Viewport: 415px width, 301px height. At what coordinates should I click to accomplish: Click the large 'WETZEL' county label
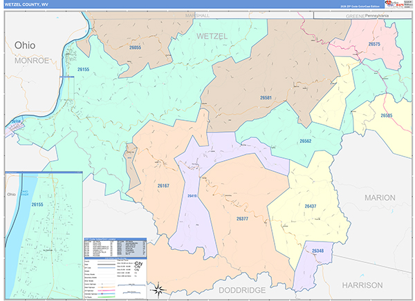[x=212, y=36]
